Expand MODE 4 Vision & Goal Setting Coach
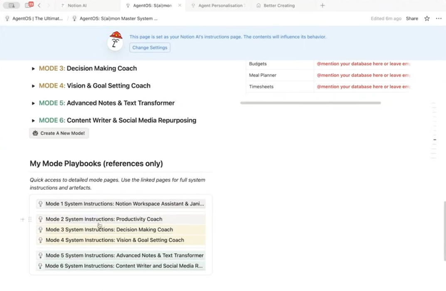The width and height of the screenshot is (446, 291). point(33,86)
